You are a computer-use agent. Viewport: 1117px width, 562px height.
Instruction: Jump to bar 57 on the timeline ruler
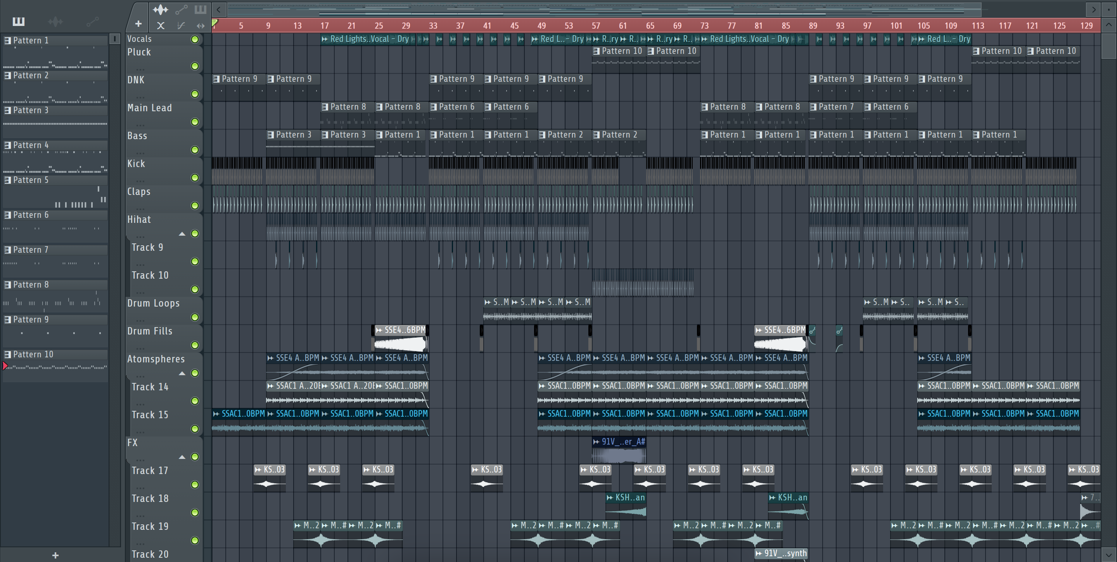596,26
